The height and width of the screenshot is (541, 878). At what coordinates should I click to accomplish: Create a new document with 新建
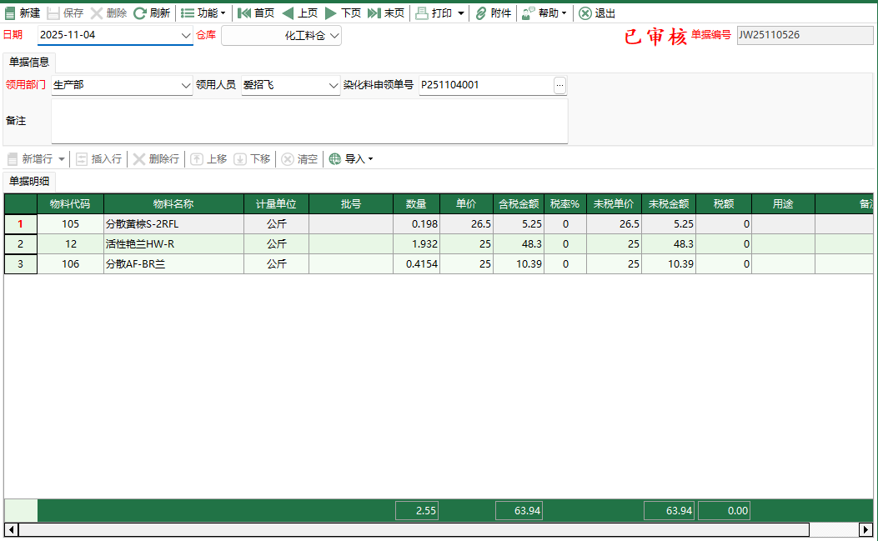[x=25, y=13]
